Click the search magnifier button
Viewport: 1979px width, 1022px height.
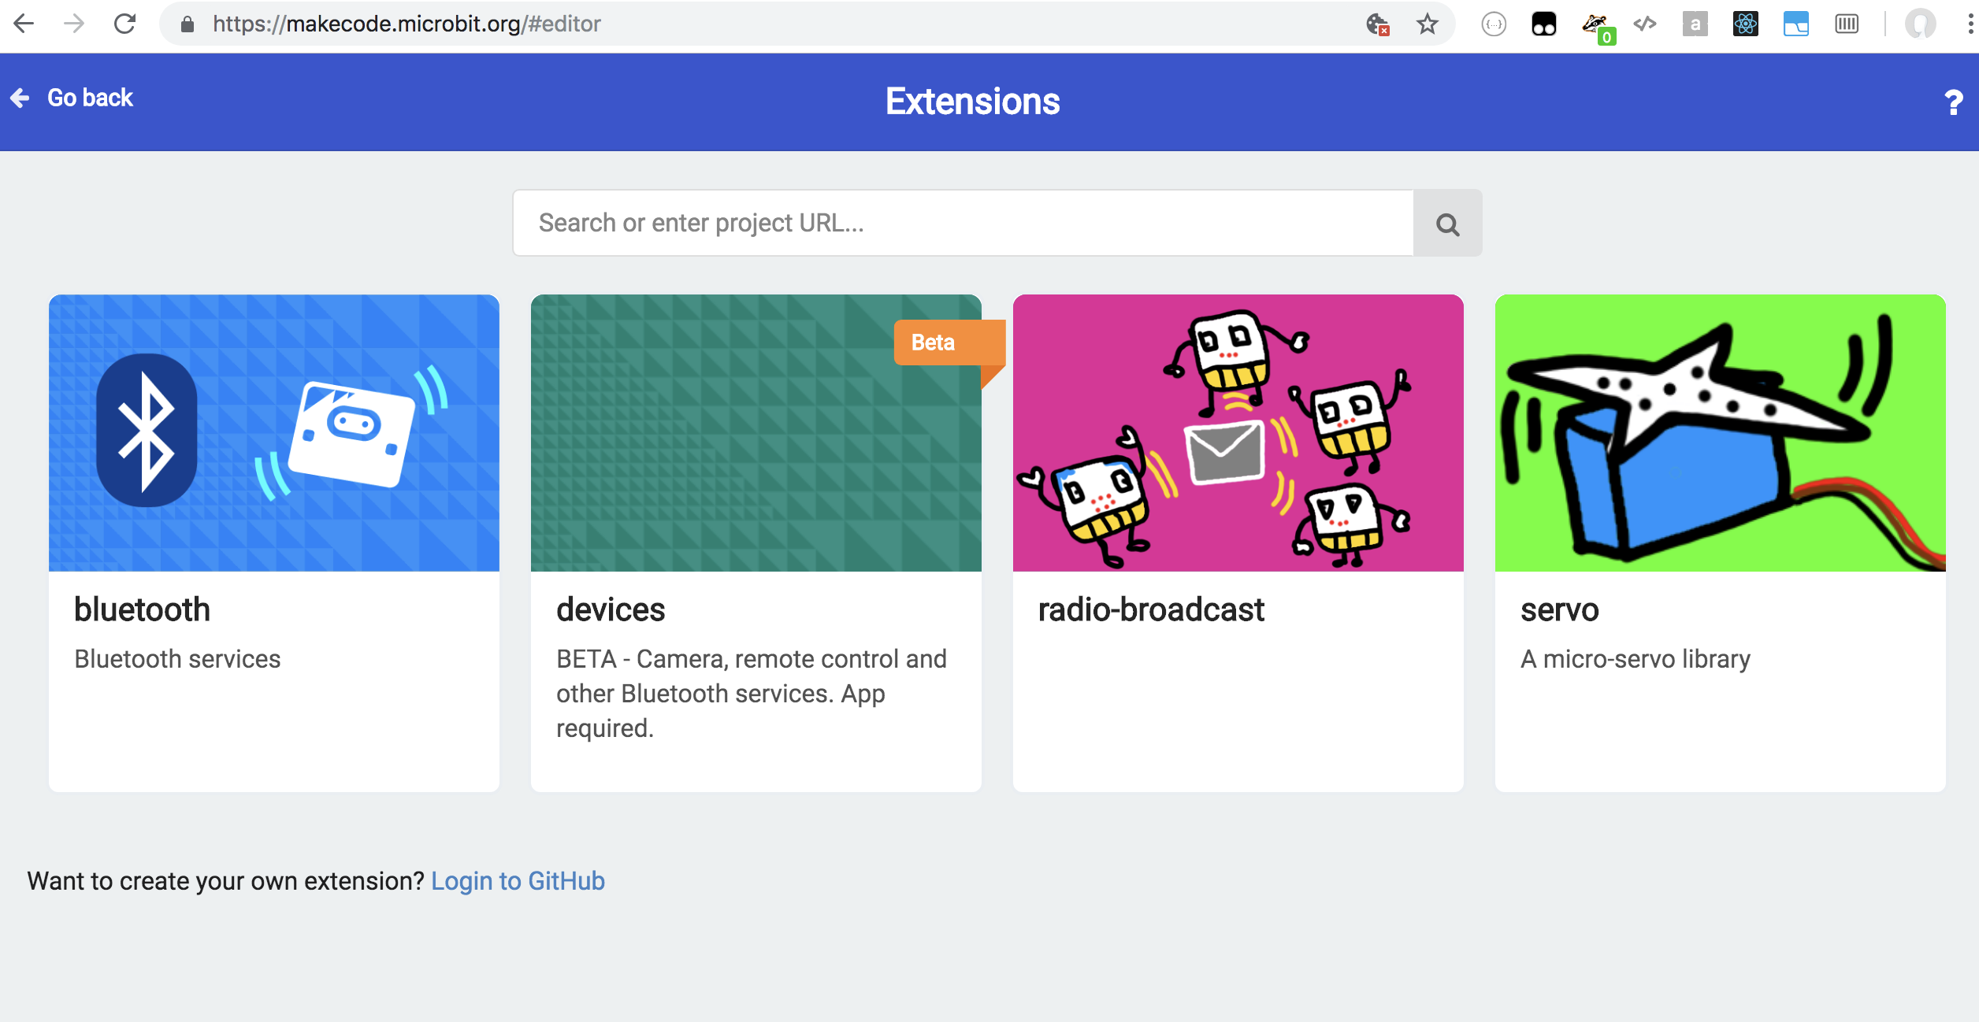(x=1447, y=224)
